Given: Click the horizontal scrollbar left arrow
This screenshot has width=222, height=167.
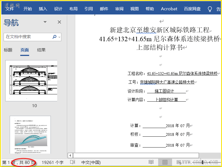Looking at the screenshot, I should [x=70, y=155].
